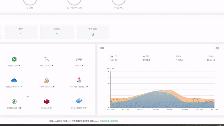Image resolution: width=224 pixels, height=126 pixels.
Task: Click green run arrow beside phpMyAdmin 4.9
Action: pos(54,87)
